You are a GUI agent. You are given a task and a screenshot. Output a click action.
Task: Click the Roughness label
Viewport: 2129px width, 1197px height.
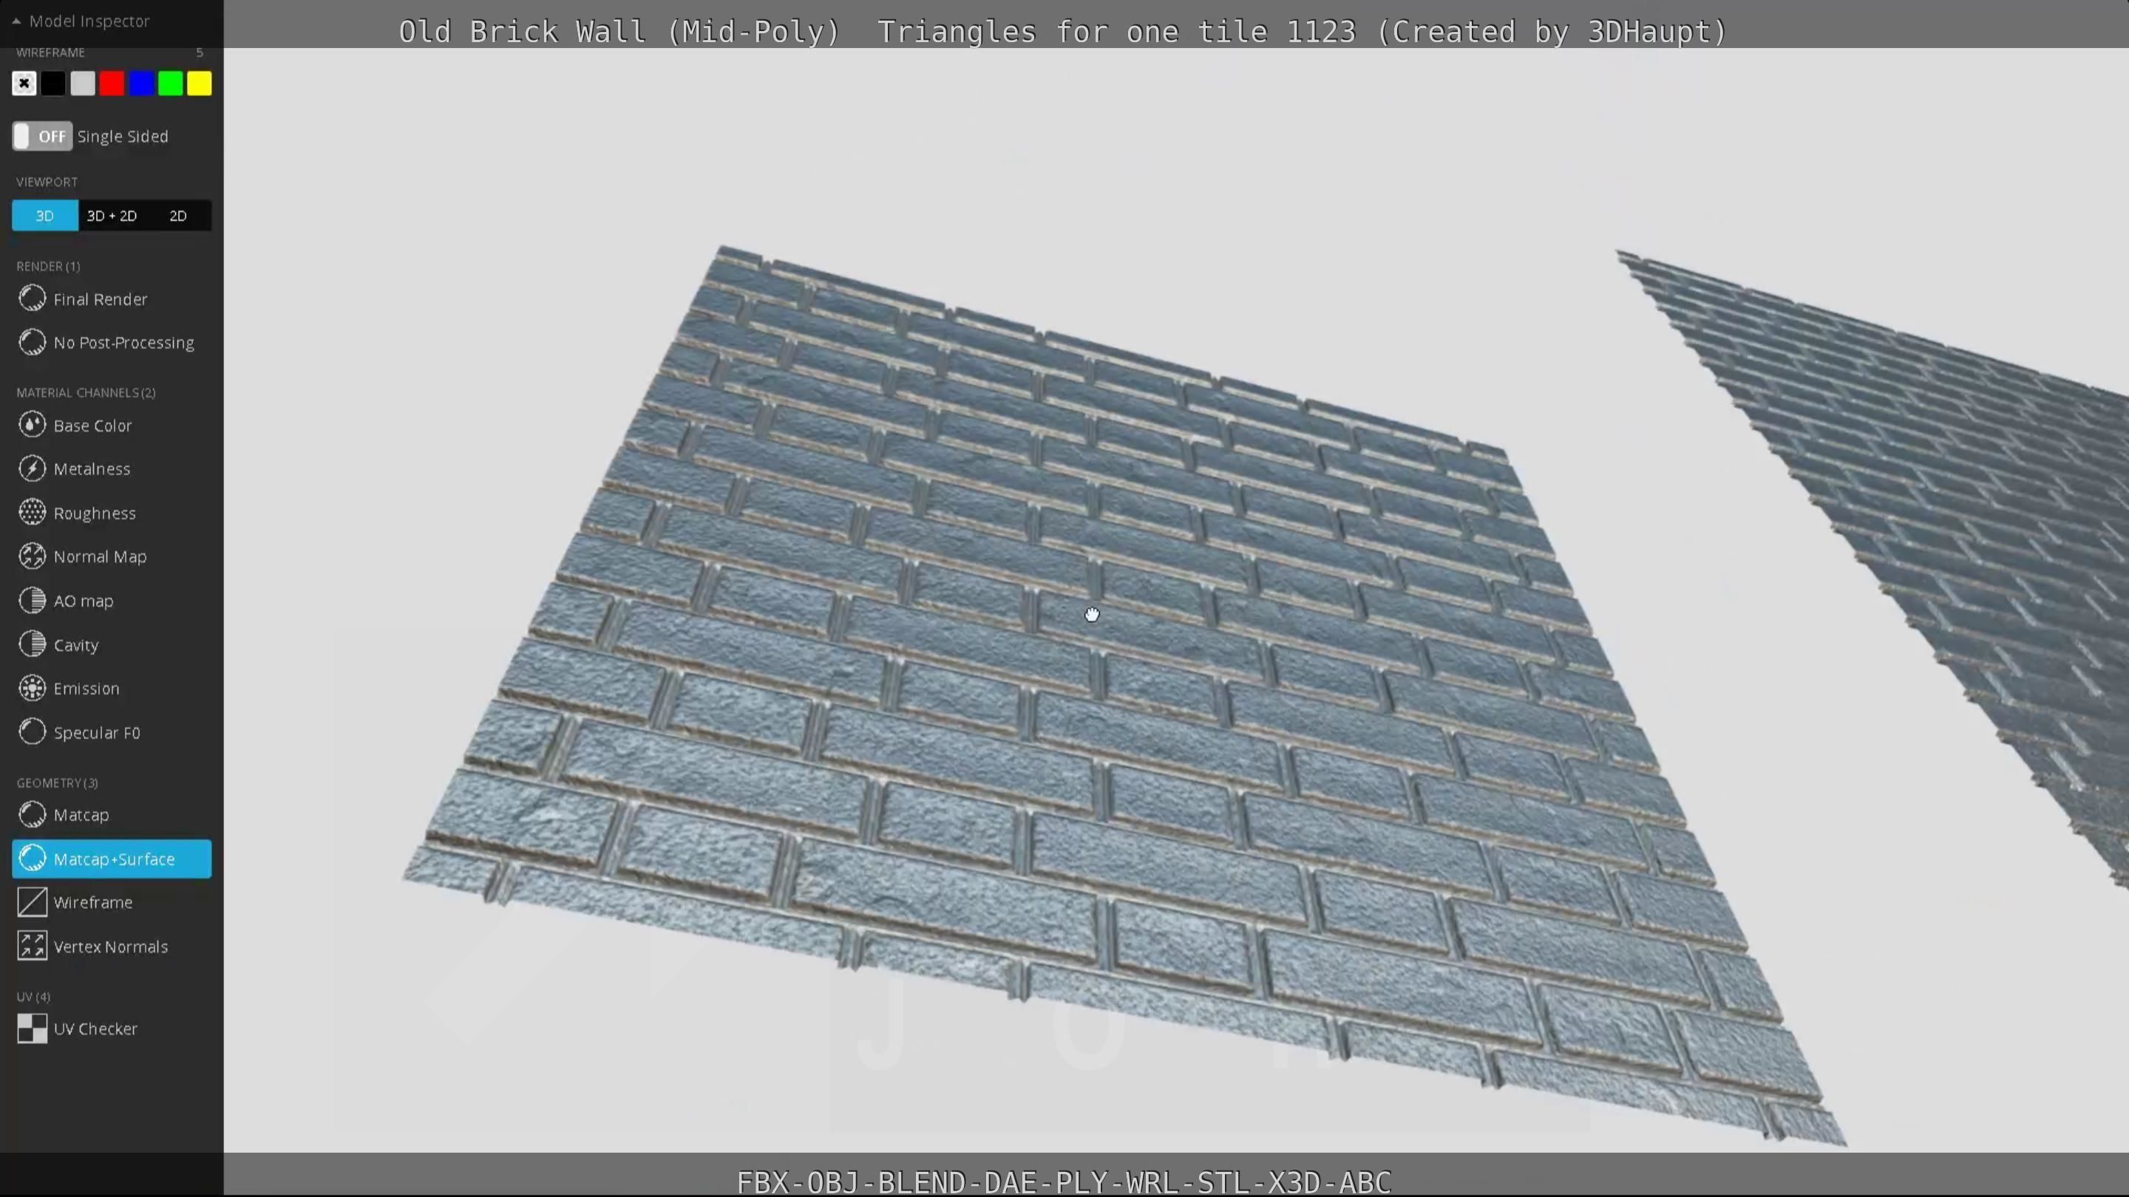point(94,513)
